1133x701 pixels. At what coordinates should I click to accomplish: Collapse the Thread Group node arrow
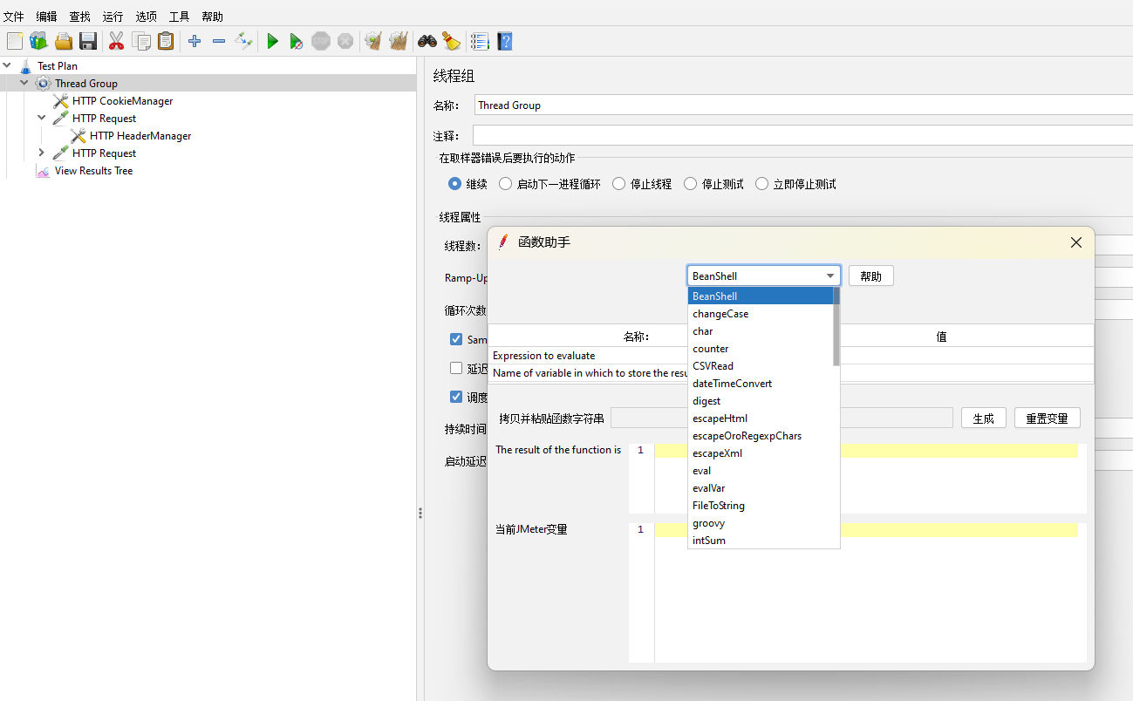[24, 83]
